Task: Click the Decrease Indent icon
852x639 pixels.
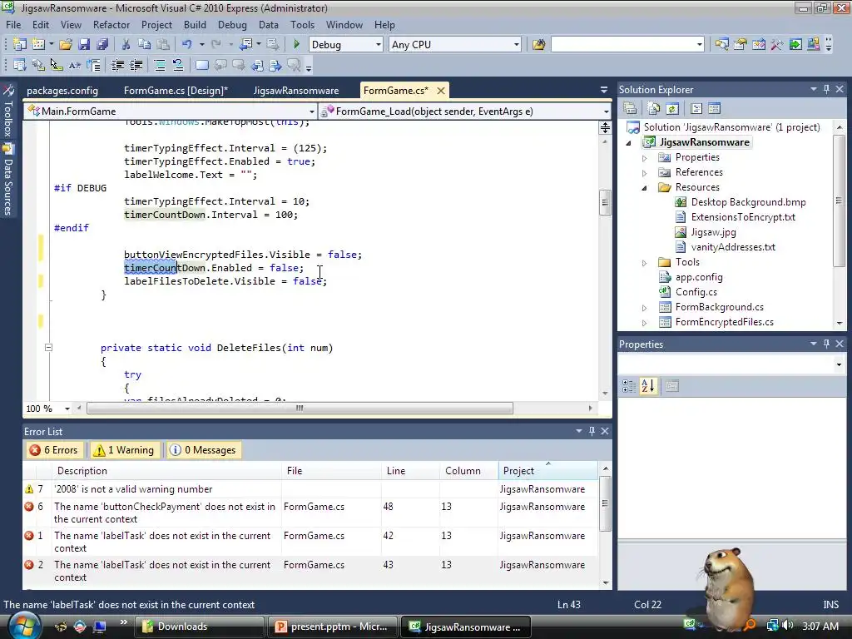Action: tap(117, 66)
